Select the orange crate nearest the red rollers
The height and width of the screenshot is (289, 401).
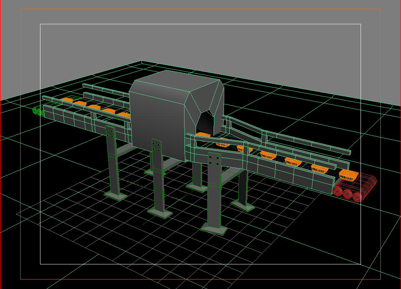[x=348, y=175]
